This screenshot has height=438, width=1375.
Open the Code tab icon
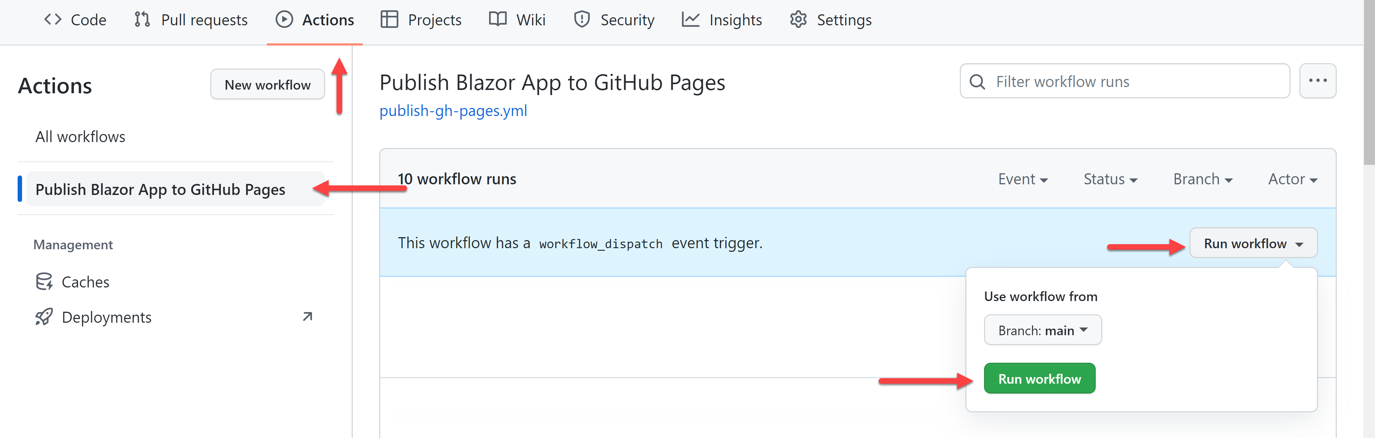tap(52, 20)
